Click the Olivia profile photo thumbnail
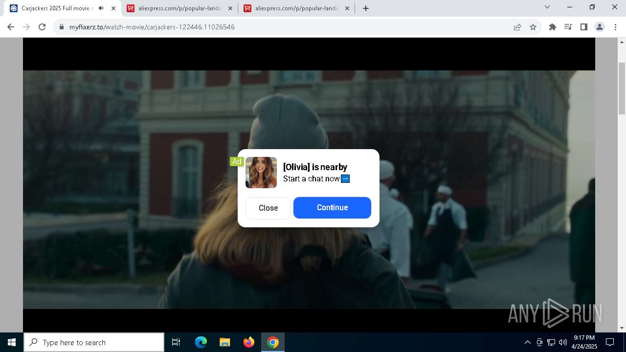Viewport: 626px width, 352px height. click(x=261, y=173)
